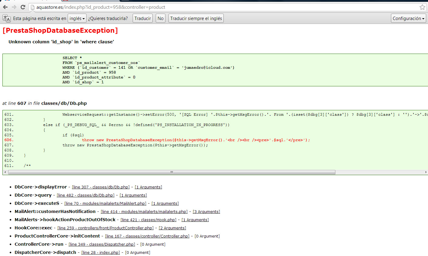Click the 'MailAlert::customerHasNotification' trace entry
This screenshot has height=256, width=428.
tap(55, 211)
